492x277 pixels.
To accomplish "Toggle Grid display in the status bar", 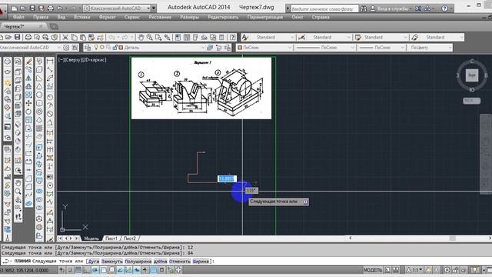I will point(78,270).
